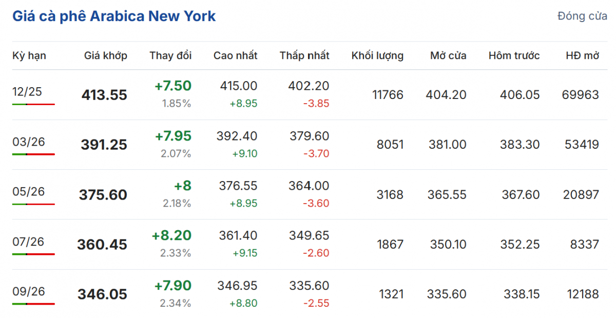Click the 413.55 matched price
616x318 pixels.
104,95
